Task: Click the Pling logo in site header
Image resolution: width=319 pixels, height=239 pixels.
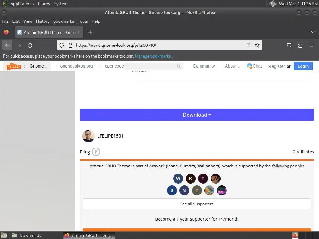Action: (14, 66)
